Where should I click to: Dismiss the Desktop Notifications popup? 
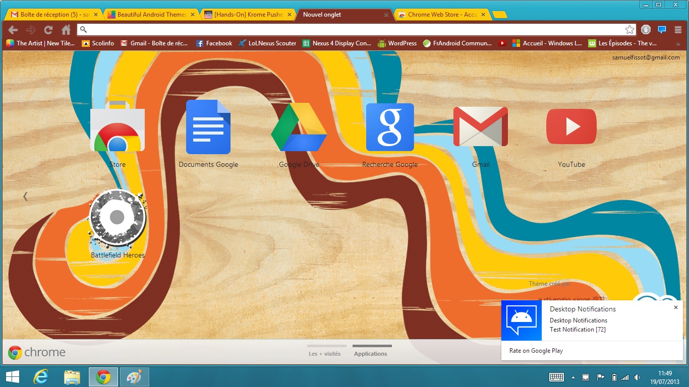[676, 307]
